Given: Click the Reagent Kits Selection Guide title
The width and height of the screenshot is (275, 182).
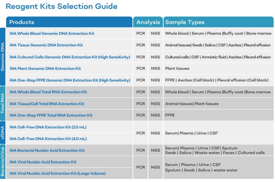Looking at the screenshot, I should click(x=61, y=6).
